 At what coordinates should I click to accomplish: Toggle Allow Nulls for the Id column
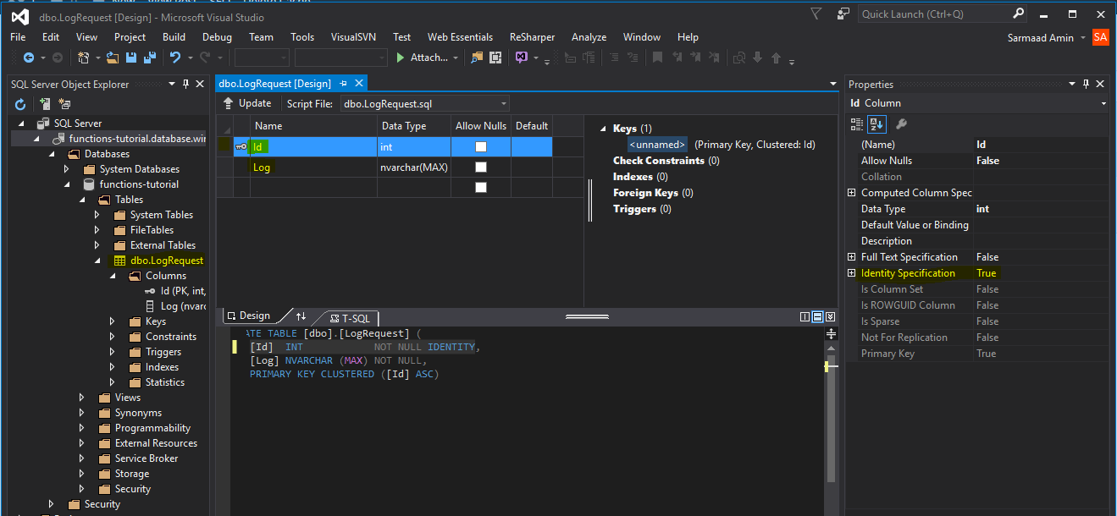pyautogui.click(x=481, y=146)
